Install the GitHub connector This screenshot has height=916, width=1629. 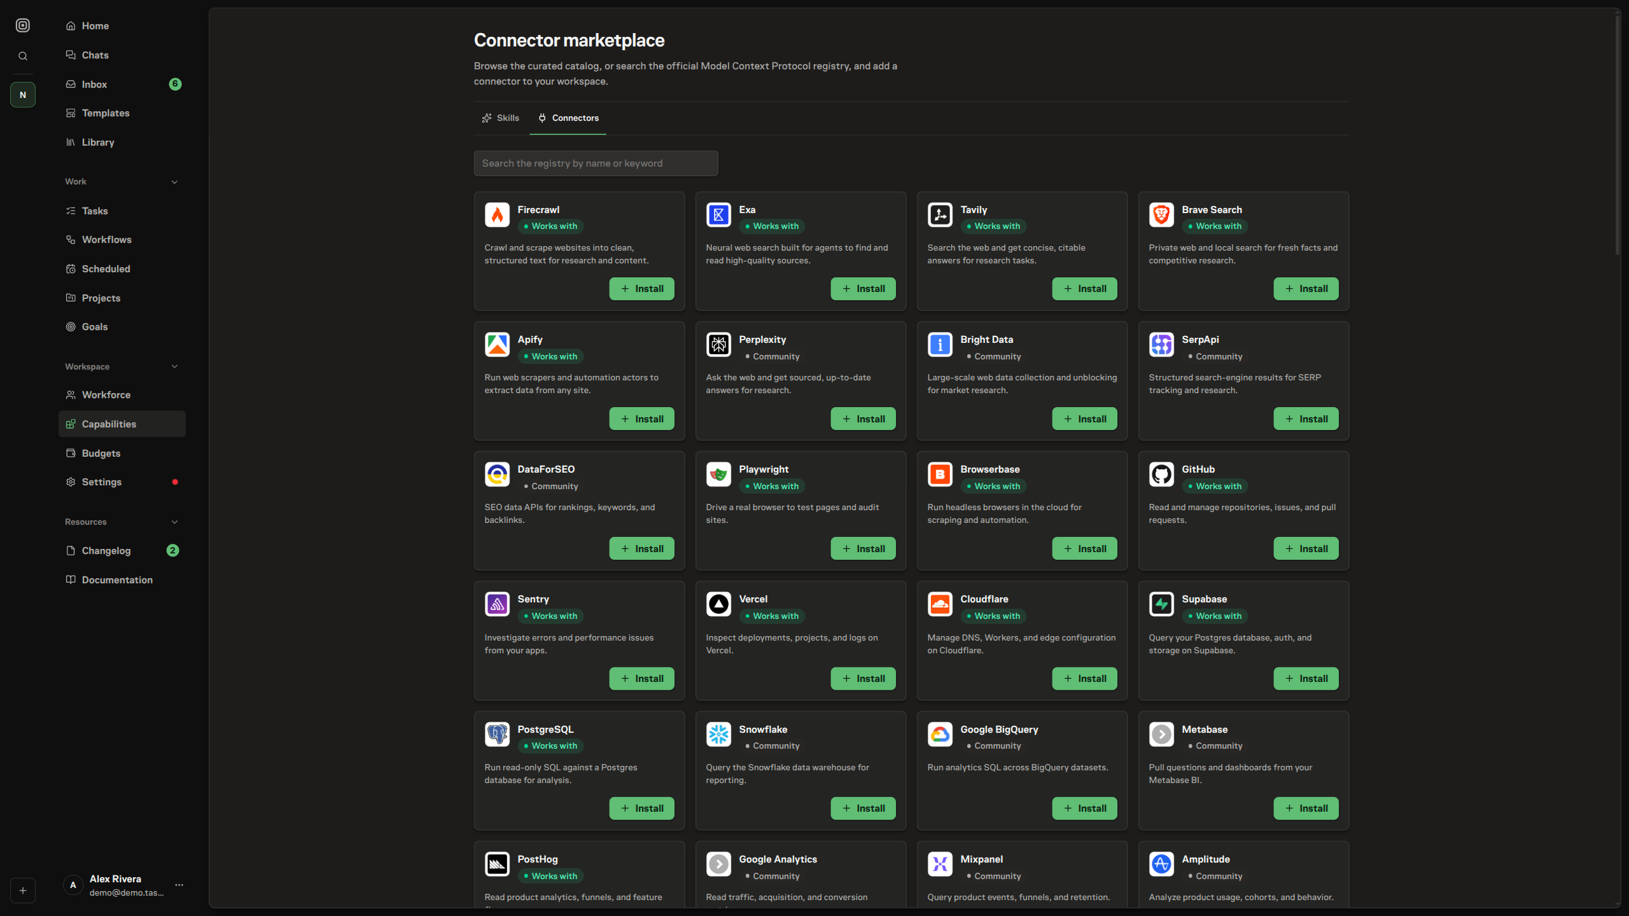click(x=1306, y=548)
